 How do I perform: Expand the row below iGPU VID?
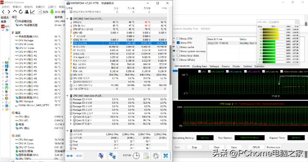71,36
